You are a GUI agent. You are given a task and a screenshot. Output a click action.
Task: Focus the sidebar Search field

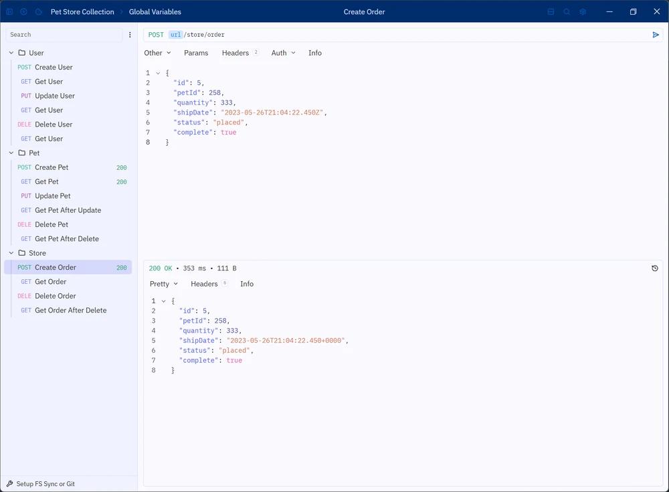64,35
